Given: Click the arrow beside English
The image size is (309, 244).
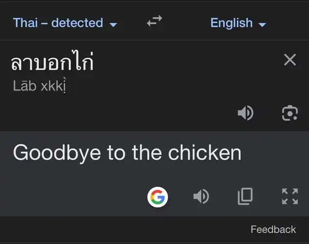Looking at the screenshot, I should coord(262,25).
